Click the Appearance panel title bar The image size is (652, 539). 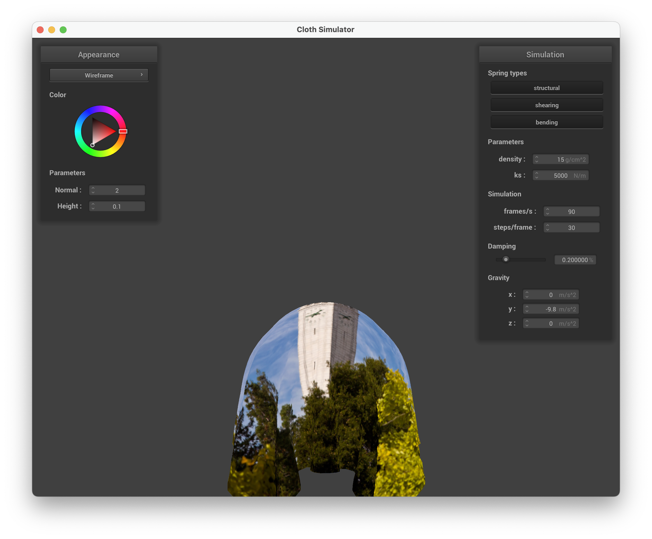coord(99,54)
